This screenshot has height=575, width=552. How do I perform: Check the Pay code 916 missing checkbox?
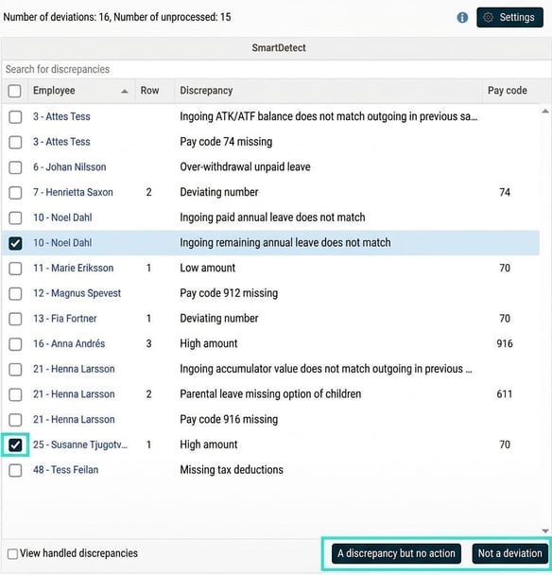point(15,420)
